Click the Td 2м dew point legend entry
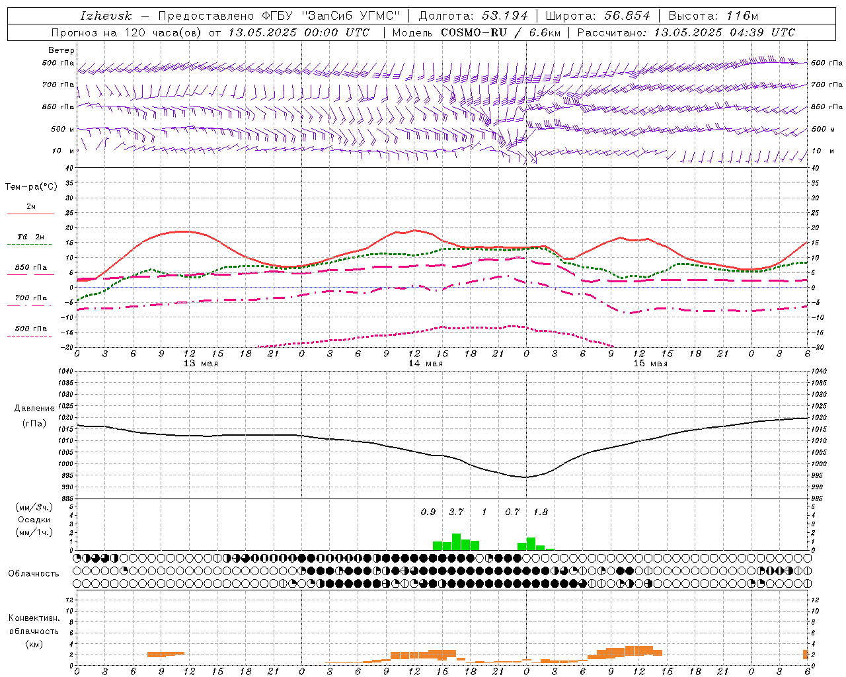846x677 pixels. pyautogui.click(x=31, y=237)
